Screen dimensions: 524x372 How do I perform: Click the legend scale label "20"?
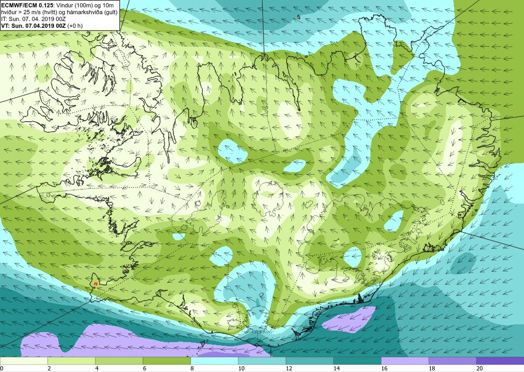(x=479, y=368)
